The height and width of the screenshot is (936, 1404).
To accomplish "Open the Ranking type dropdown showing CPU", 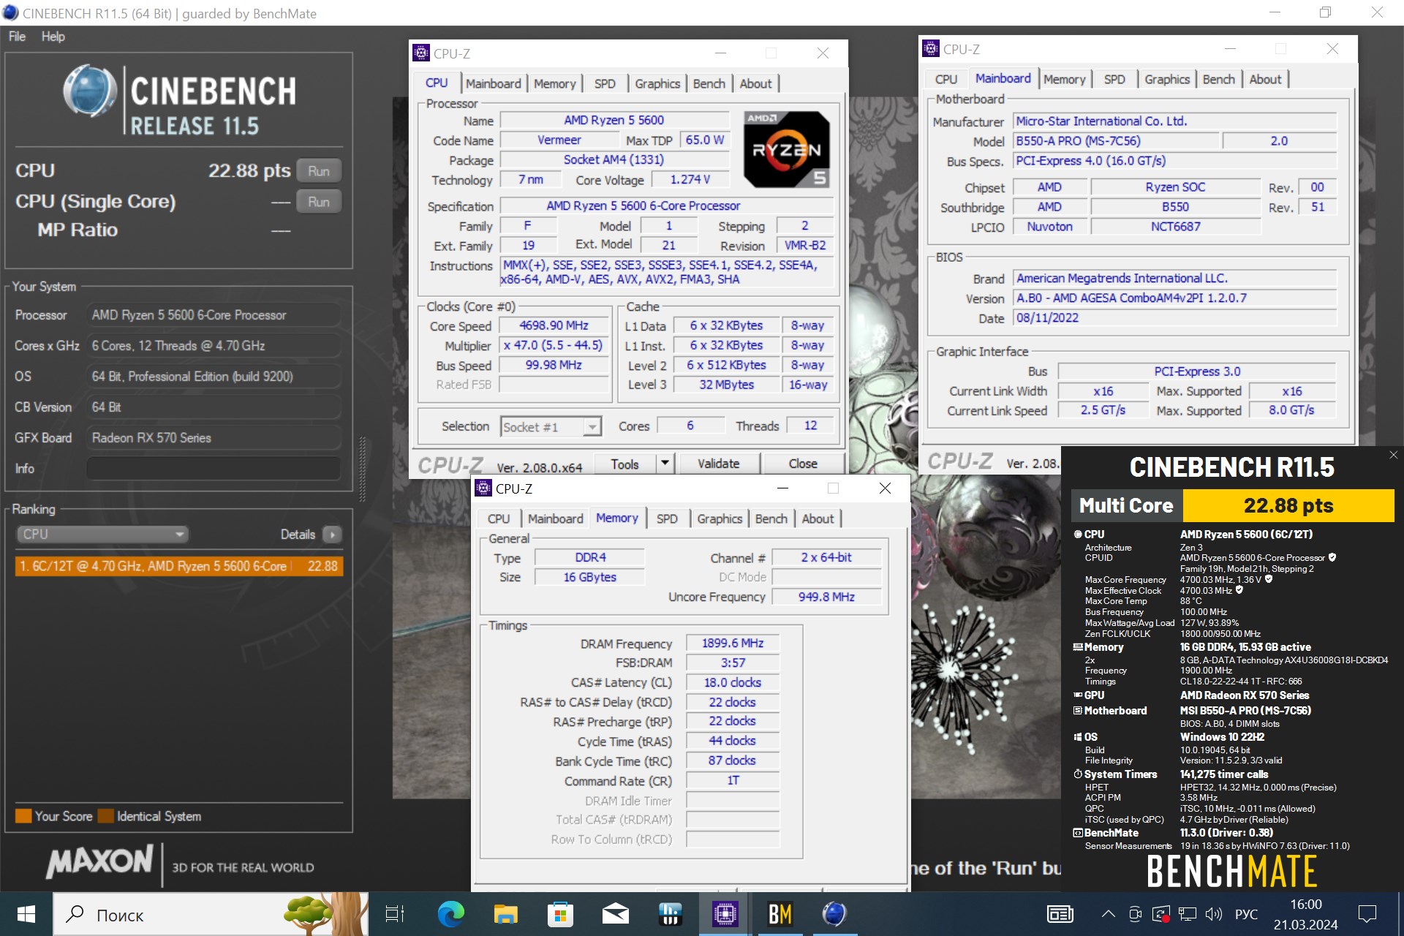I will point(102,535).
